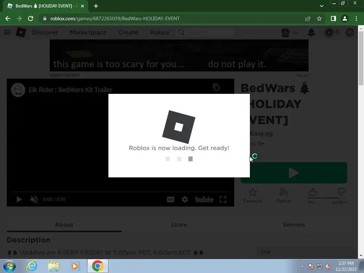Click the user avatar in Roblox header
364x273 pixels.
tap(285, 32)
